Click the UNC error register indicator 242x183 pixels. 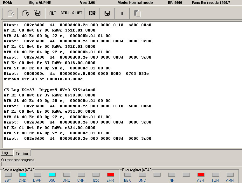tap(142, 175)
